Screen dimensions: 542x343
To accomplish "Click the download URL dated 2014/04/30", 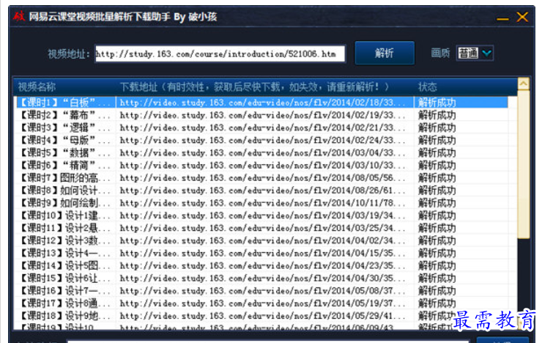I will (x=262, y=279).
